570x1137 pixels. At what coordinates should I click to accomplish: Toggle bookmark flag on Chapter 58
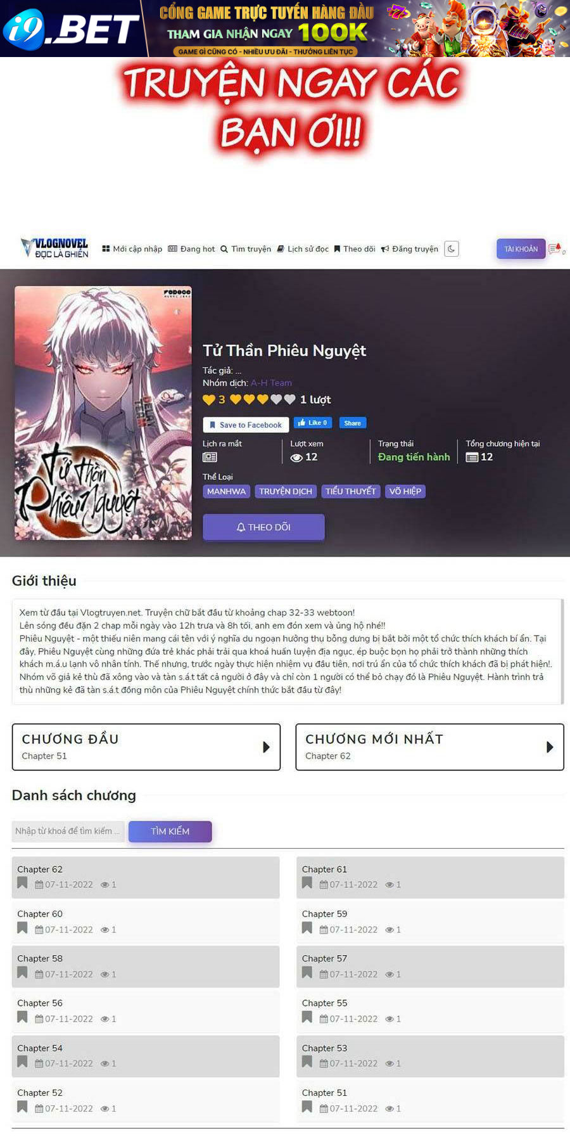coord(22,972)
